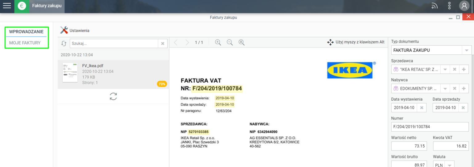Open Ustawienia settings with wrench icon
Screen dimensions: 474x167
tap(75, 30)
